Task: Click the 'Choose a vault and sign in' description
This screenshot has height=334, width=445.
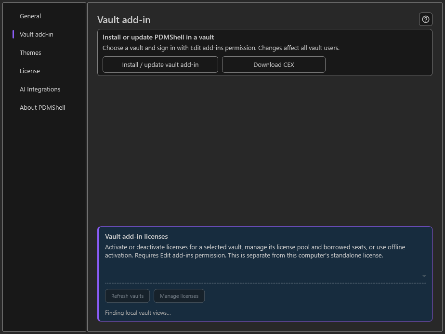Action: pyautogui.click(x=221, y=48)
